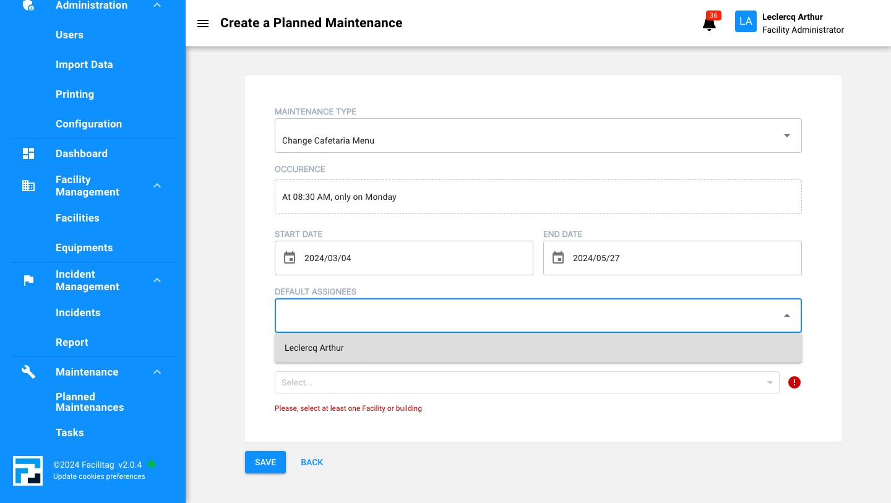Click the Maintenance wrench icon
Screen dimensions: 891x503
click(28, 372)
